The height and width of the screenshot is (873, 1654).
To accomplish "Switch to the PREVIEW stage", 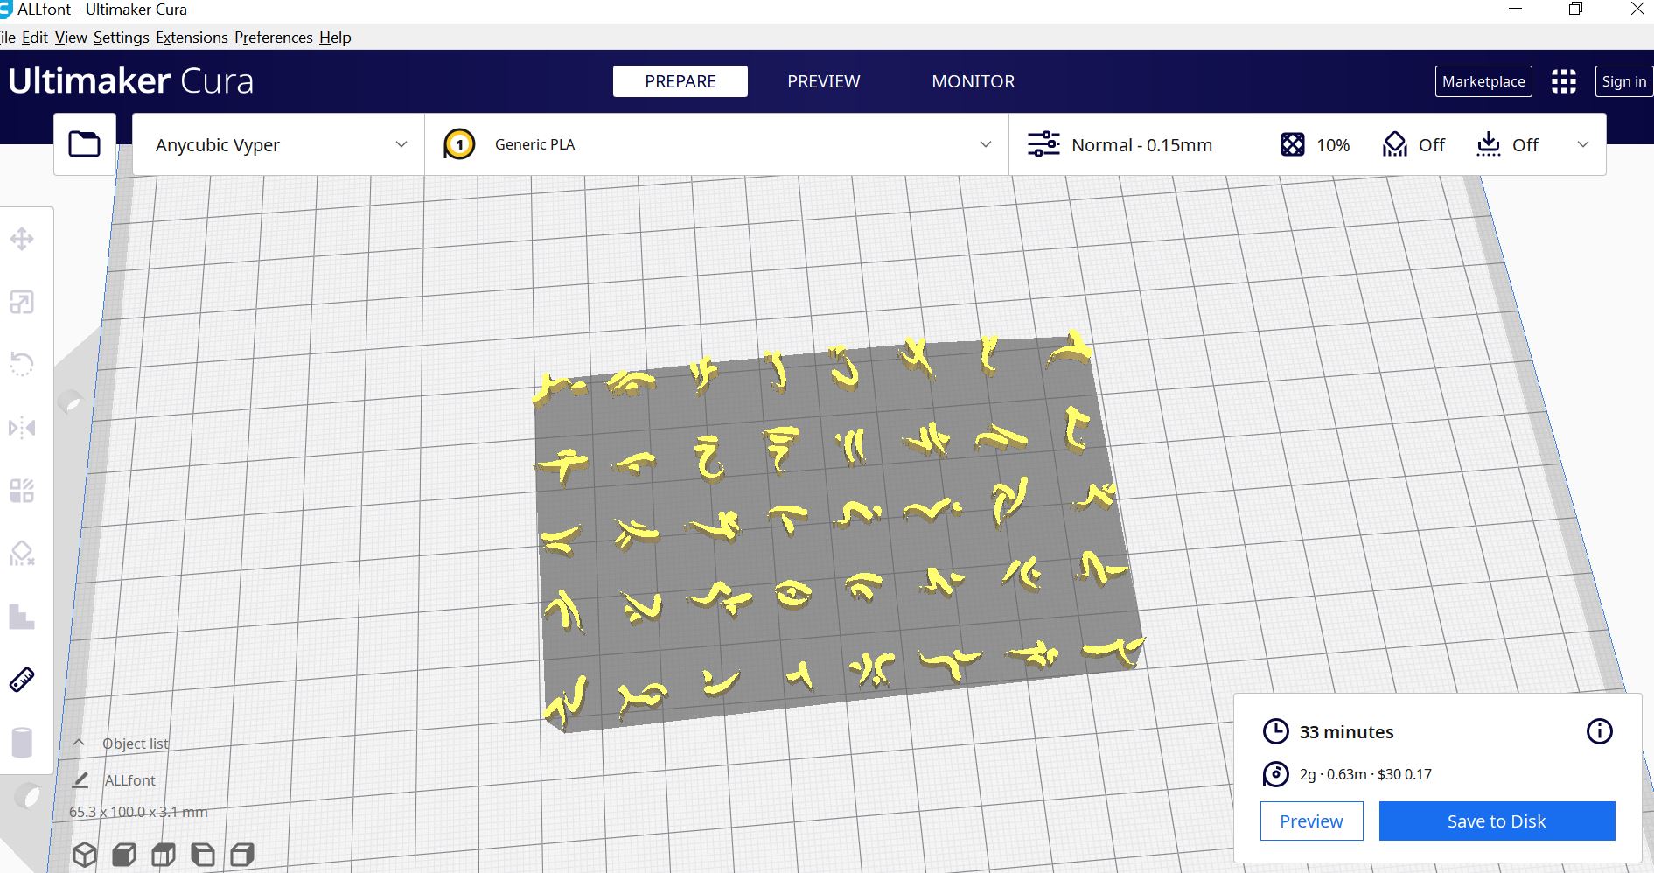I will point(824,81).
